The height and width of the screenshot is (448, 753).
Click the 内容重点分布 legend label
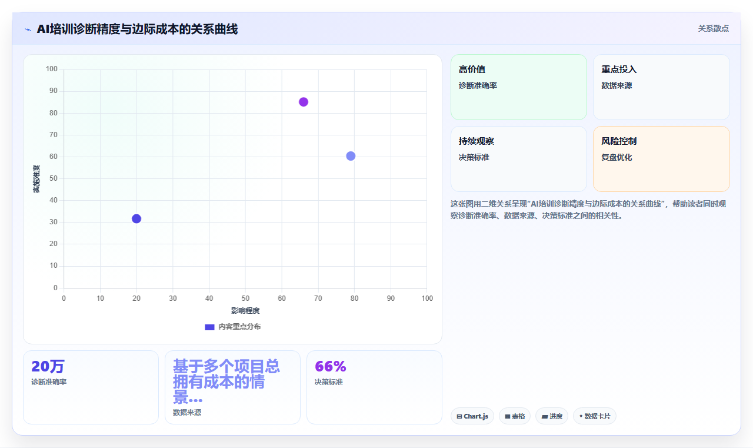[x=239, y=327]
